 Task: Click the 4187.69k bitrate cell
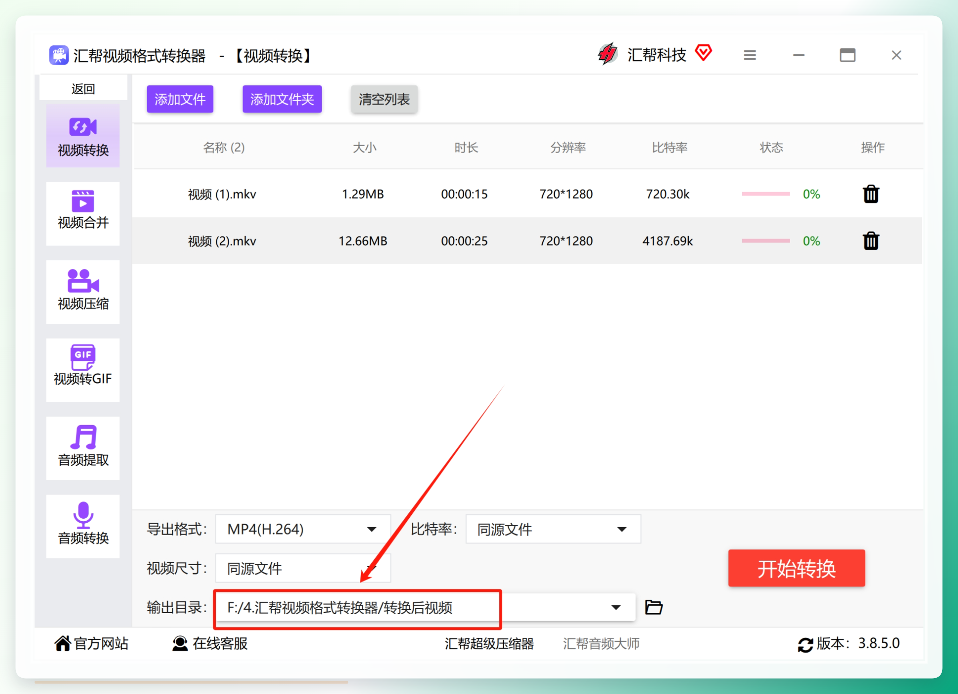tap(668, 241)
